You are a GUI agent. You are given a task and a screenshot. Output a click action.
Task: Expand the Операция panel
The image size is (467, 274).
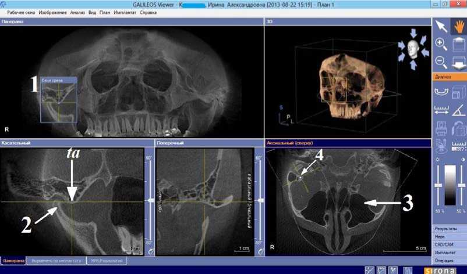pyautogui.click(x=450, y=260)
